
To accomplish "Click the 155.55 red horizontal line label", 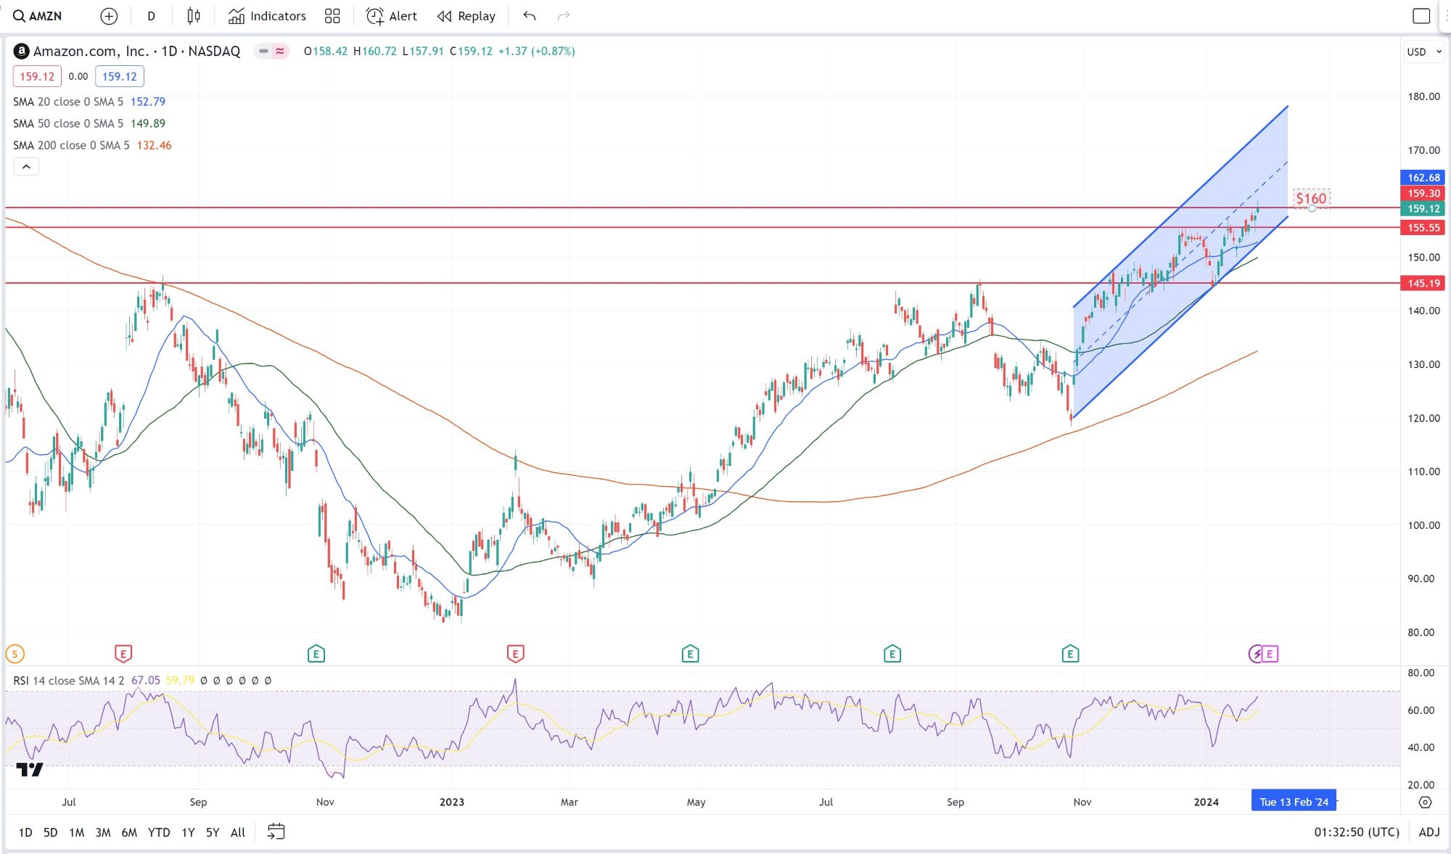I will (1423, 228).
